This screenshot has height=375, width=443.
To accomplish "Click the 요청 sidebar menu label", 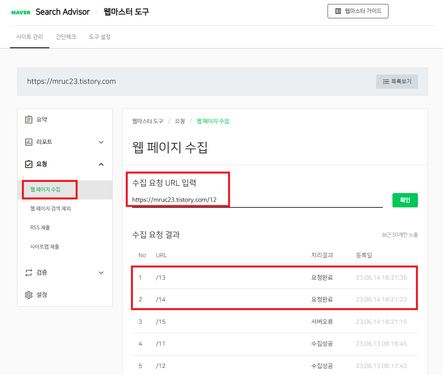I will pyautogui.click(x=41, y=164).
